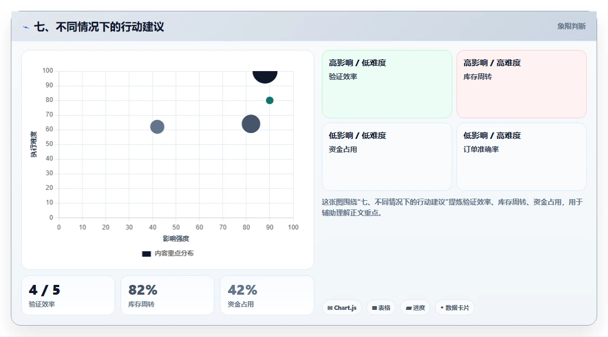Click 验证效率 text in the green card
608x337 pixels.
343,77
